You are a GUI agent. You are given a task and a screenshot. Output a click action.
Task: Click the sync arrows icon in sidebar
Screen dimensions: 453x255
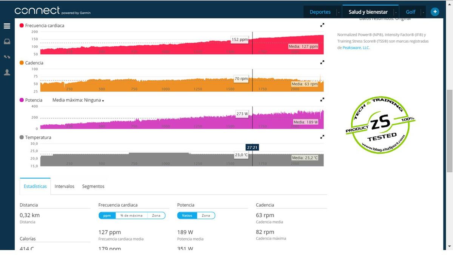click(7, 57)
